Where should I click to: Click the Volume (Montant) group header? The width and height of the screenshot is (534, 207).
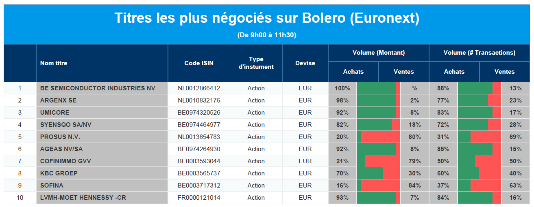[x=379, y=53]
